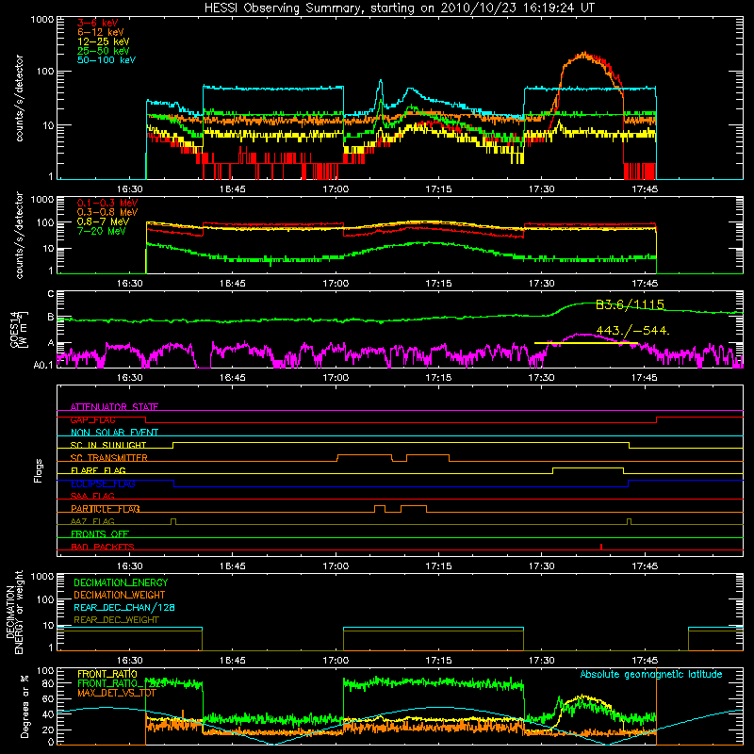
Task: Select the DECIMATION_ENERGY legend label
Action: [x=121, y=582]
